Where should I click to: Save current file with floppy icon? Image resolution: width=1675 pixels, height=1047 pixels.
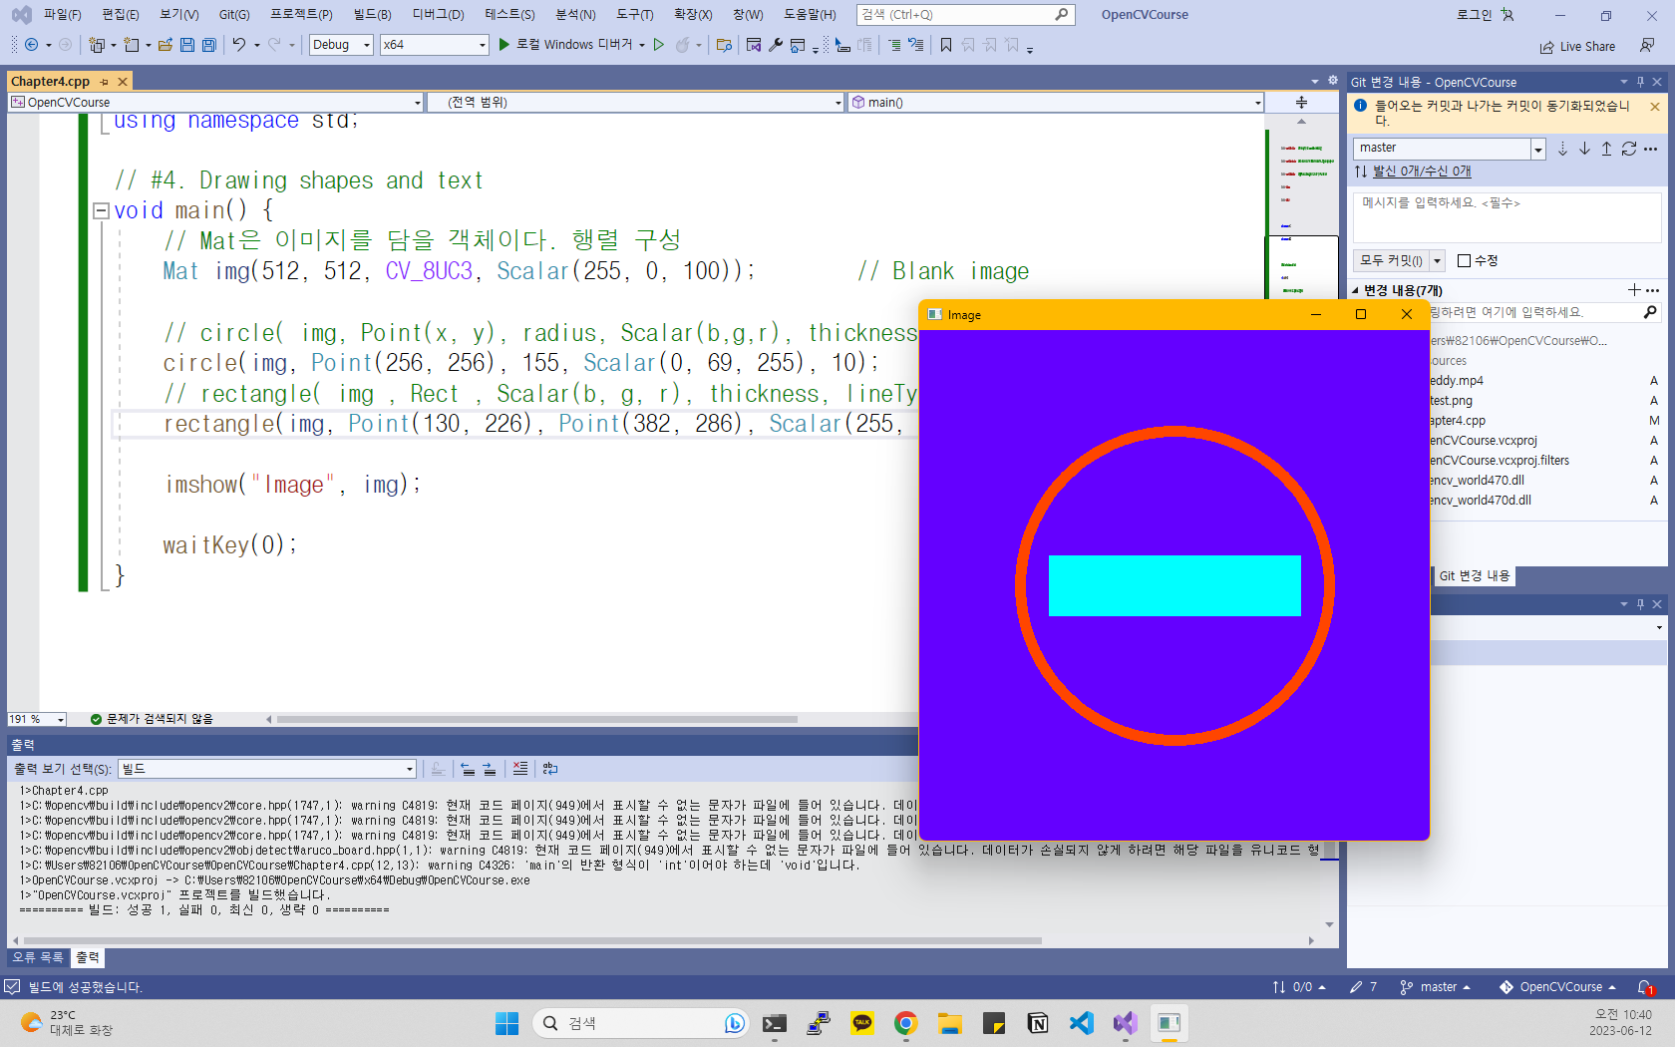[x=187, y=45]
